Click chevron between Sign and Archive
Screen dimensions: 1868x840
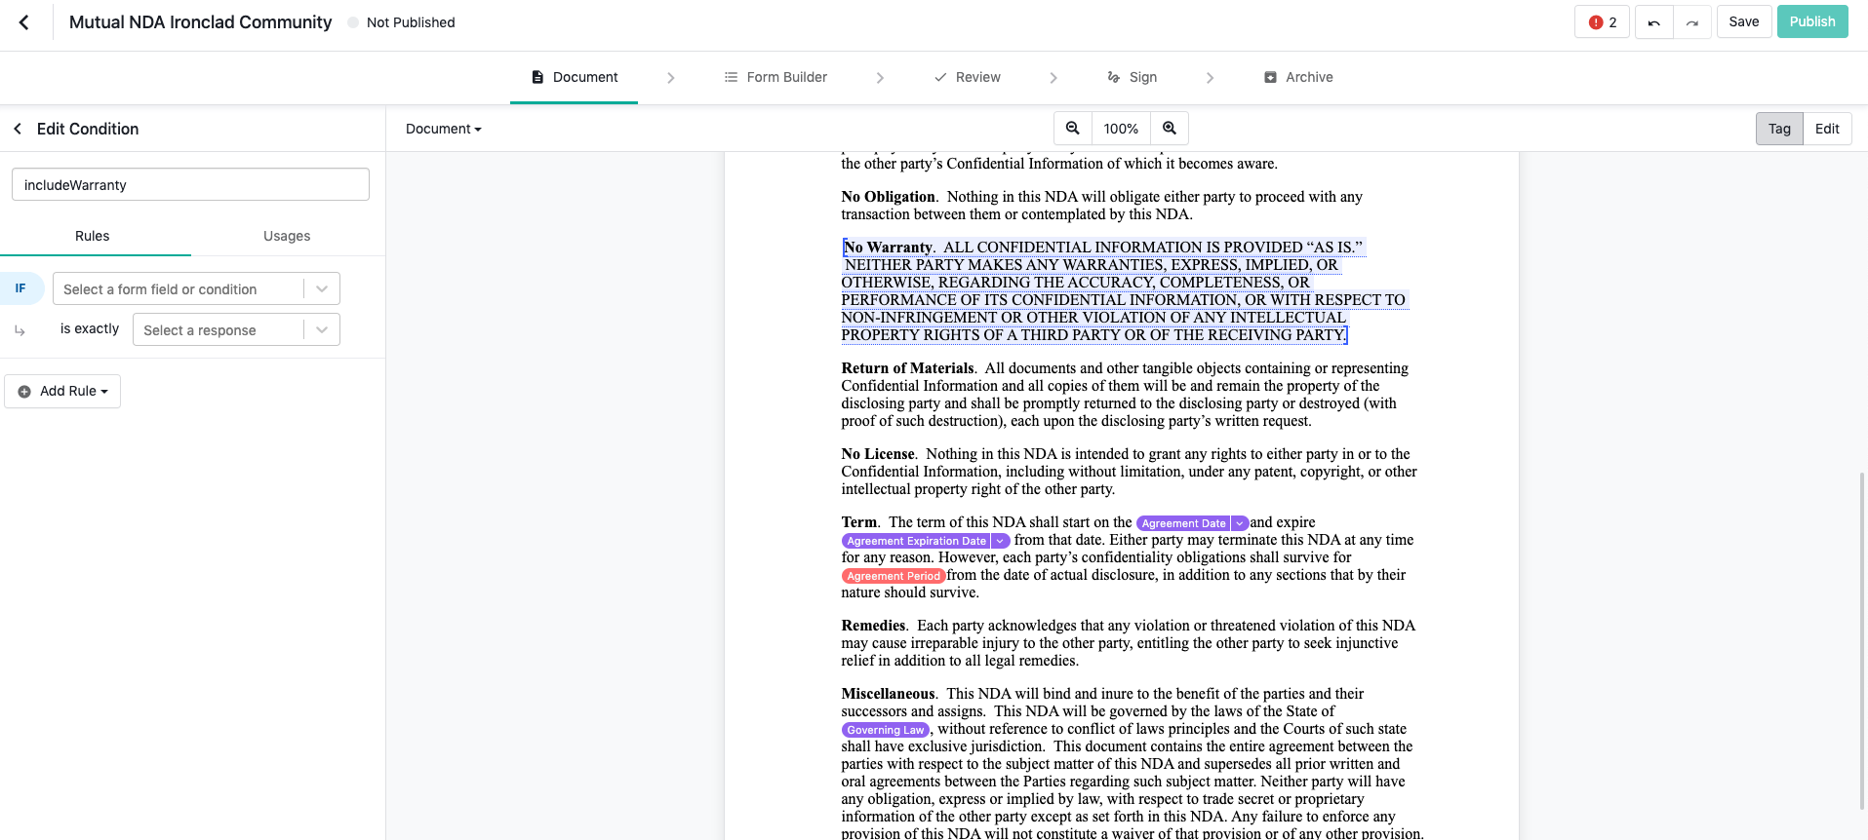pos(1211,78)
